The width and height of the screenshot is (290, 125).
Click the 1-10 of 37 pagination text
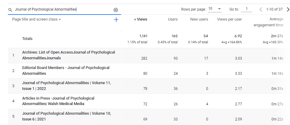click(275, 9)
